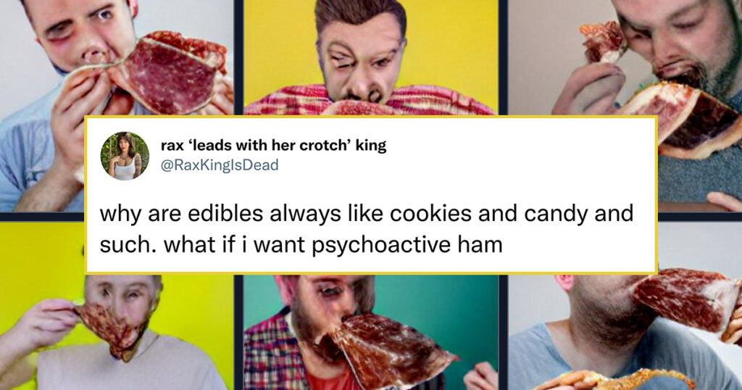Open the bottom-center image with teal background
Screen dimensions: 742x390
(371, 332)
